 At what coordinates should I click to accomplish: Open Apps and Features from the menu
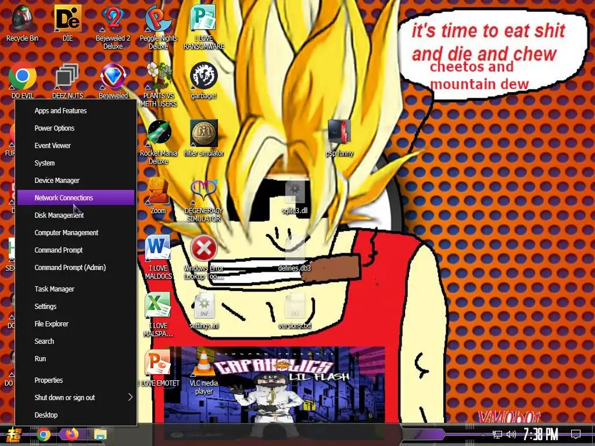coord(76,111)
